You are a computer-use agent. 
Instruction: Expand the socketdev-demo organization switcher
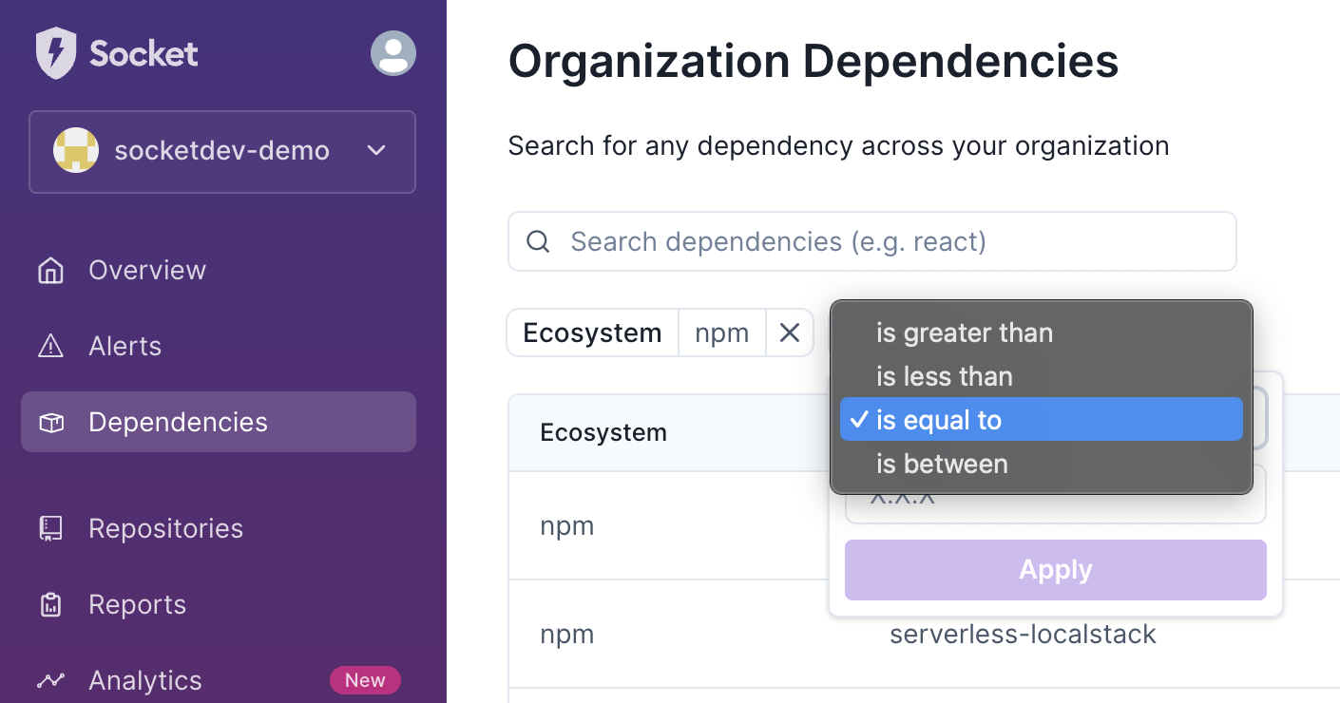pos(222,152)
